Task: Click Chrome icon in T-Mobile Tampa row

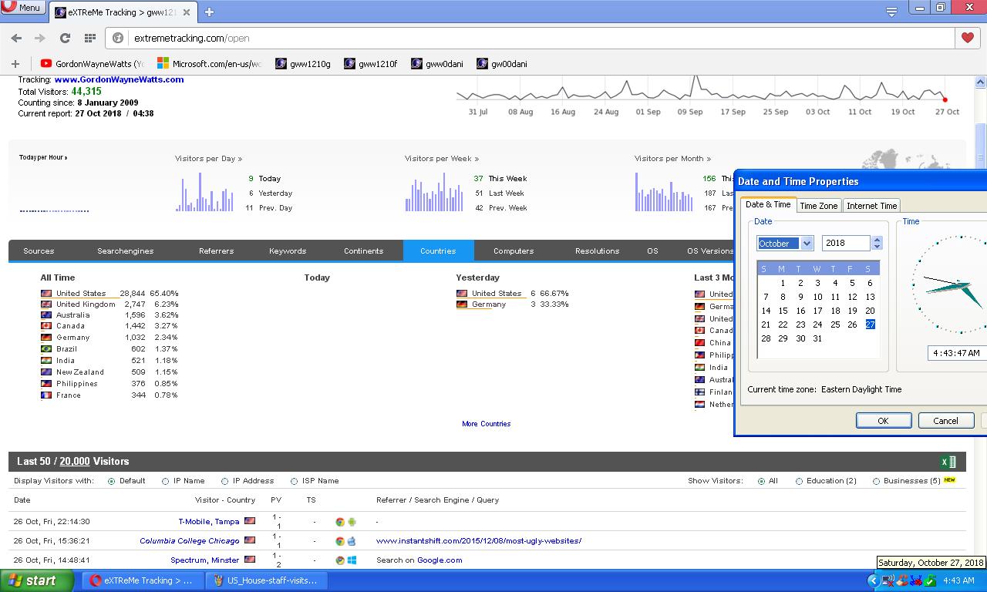Action: pyautogui.click(x=339, y=522)
